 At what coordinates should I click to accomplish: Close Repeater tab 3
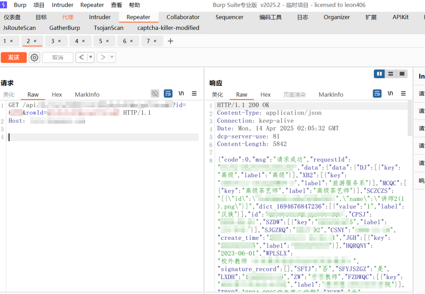tap(59, 41)
